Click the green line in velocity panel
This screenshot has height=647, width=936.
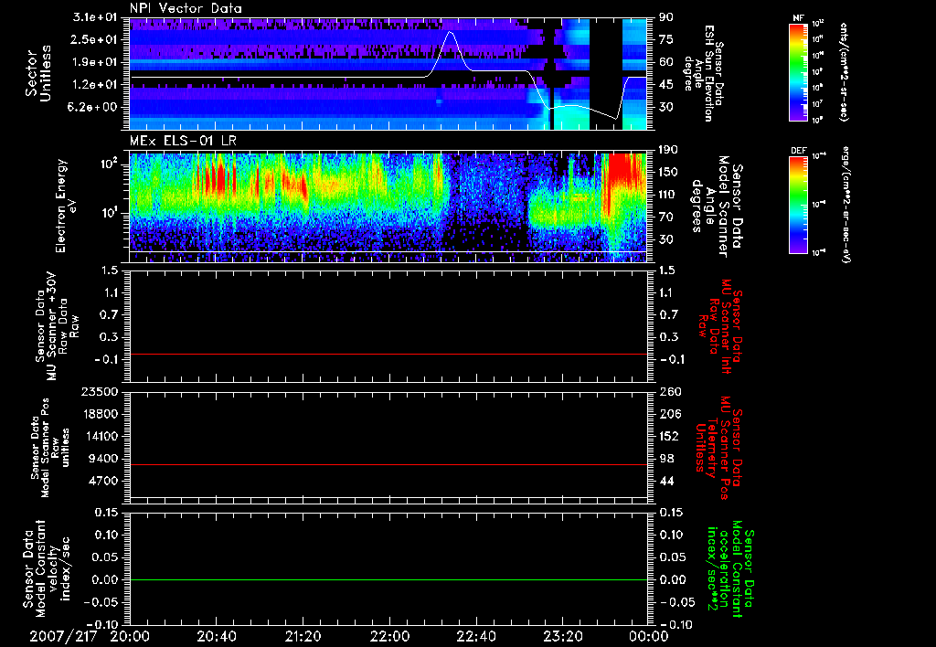pos(388,579)
